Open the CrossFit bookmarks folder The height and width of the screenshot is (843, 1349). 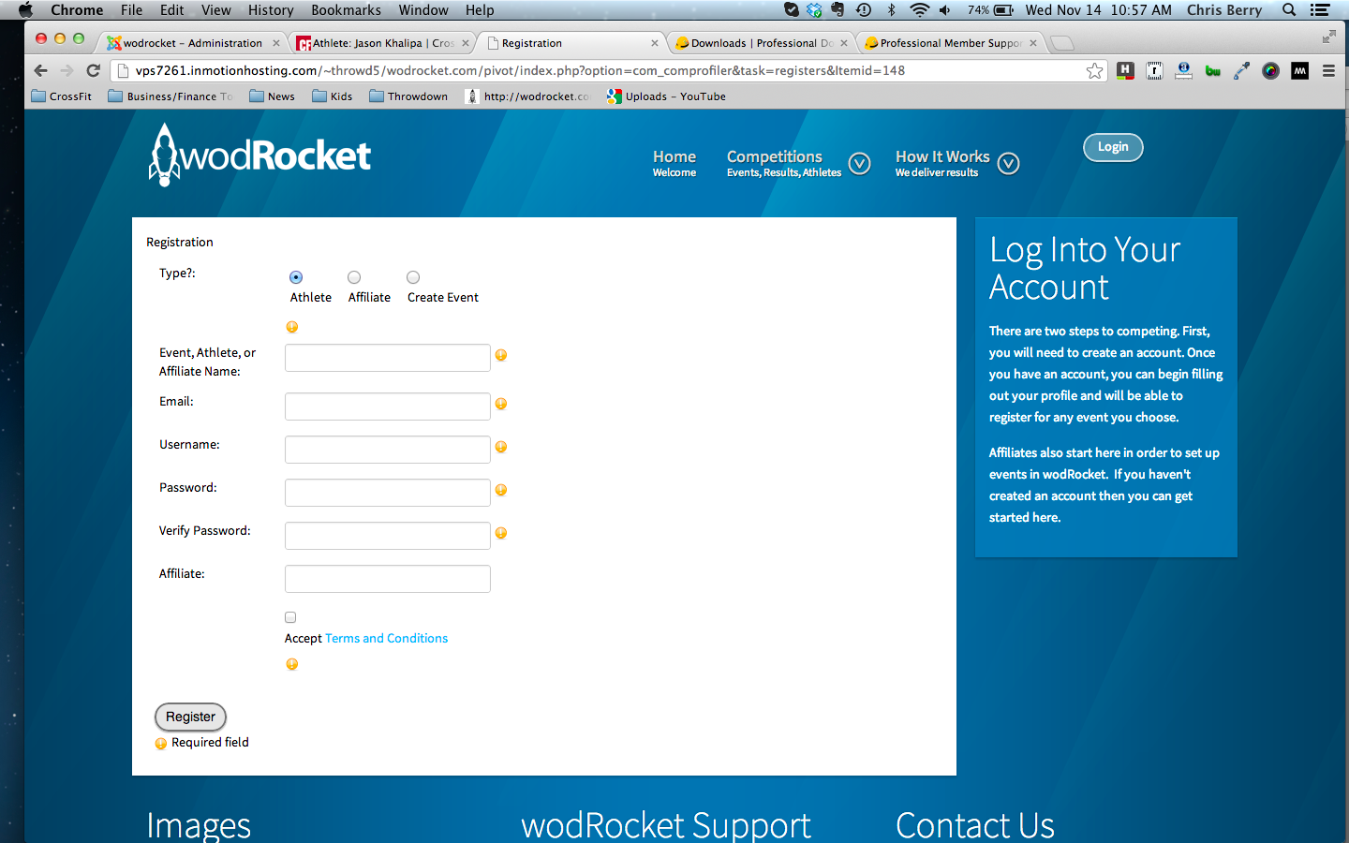pos(62,96)
